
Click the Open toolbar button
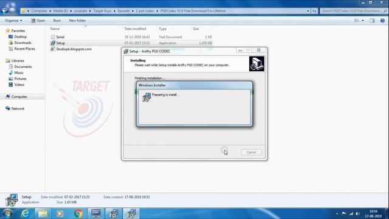[38, 21]
